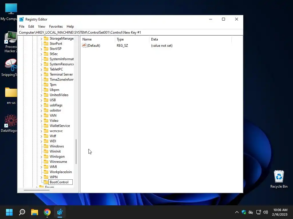
Task: Expand the USB key
Action: [x=41, y=100]
